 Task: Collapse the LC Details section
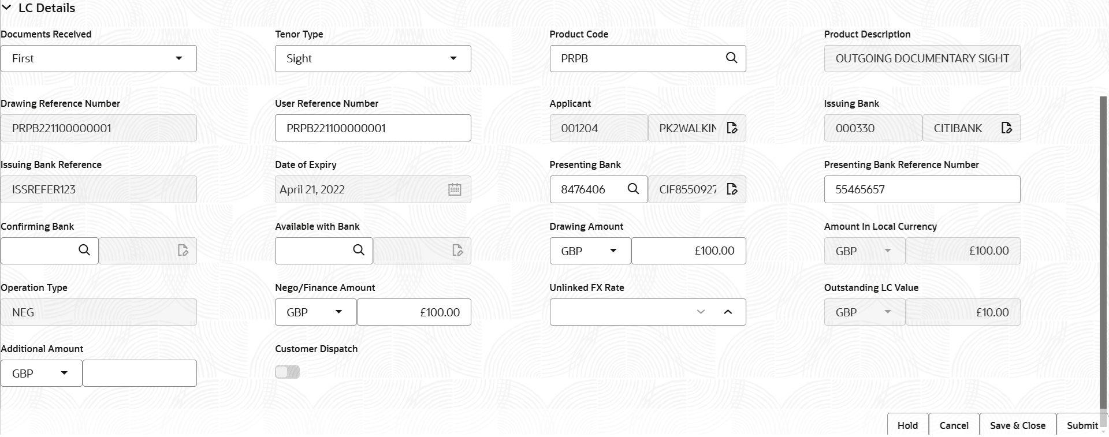point(8,8)
